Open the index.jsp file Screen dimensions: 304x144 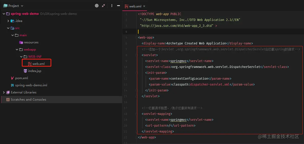click(35, 71)
